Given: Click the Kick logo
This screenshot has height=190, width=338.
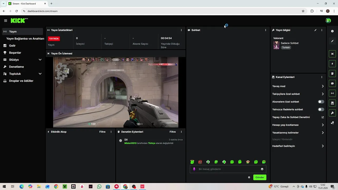Looking at the screenshot, I should (19, 21).
